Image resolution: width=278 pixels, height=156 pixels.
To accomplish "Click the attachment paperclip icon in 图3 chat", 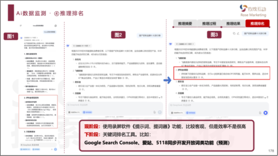I will click(260, 113).
